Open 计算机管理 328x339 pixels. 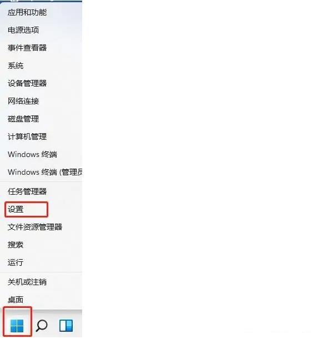41,136
